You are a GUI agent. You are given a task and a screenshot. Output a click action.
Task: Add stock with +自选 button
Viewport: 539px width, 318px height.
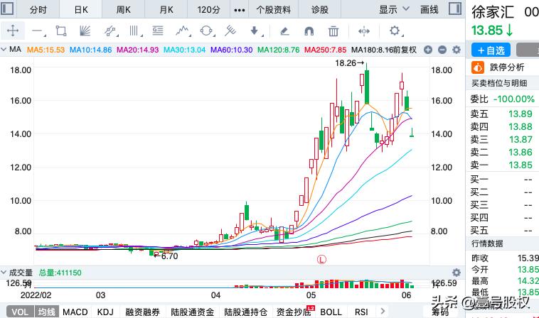point(491,50)
